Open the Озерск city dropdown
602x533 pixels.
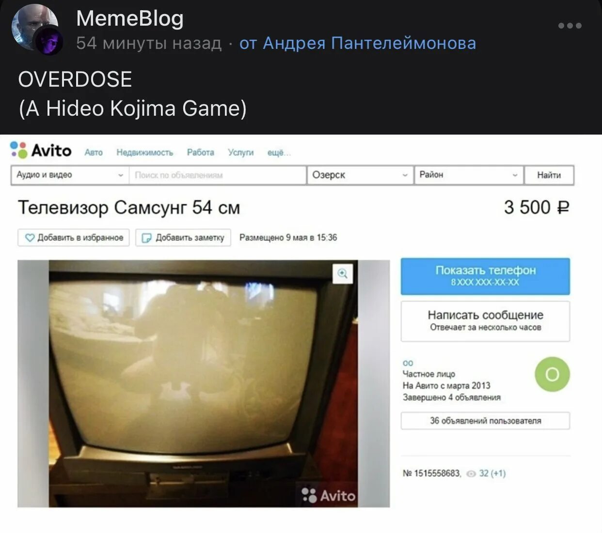(360, 175)
